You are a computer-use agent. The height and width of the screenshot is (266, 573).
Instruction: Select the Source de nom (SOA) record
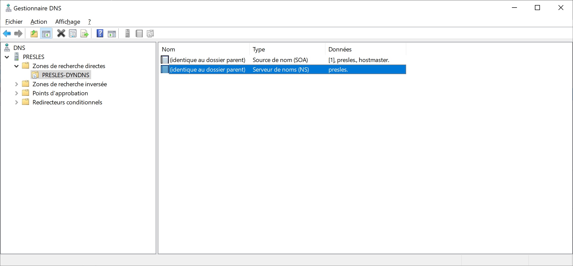283,60
